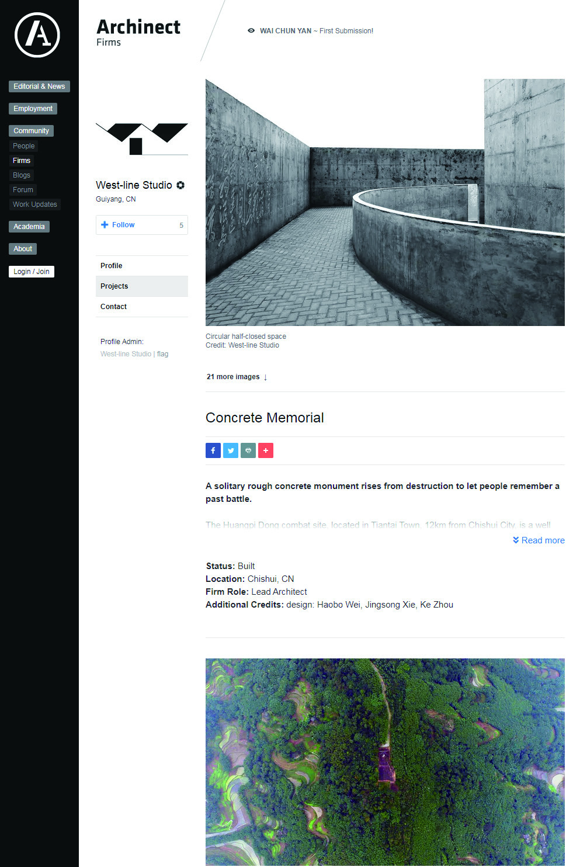Open Community section
The image size is (566, 867).
pos(31,131)
